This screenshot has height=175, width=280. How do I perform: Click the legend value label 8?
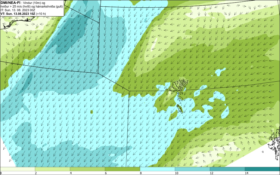pos(141,173)
